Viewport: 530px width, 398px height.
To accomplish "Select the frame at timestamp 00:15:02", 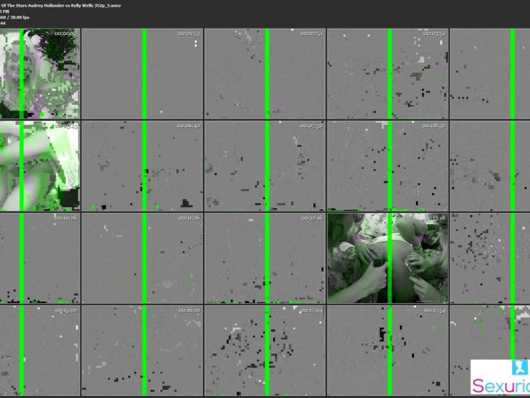I will point(40,350).
